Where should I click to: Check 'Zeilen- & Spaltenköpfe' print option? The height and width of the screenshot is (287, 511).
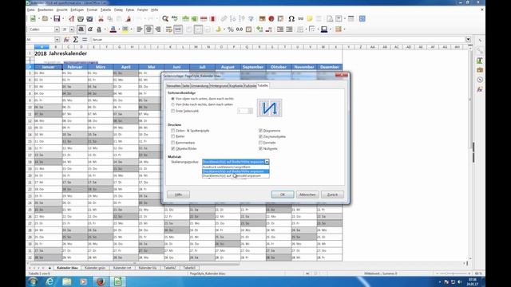pyautogui.click(x=173, y=131)
